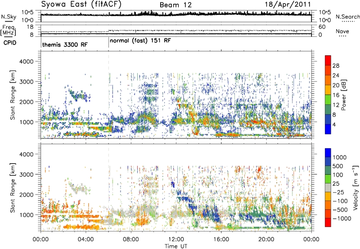This screenshot has width=360, height=249.
Task: Click the '28' value on power colorbar
Action: pyautogui.click(x=336, y=66)
